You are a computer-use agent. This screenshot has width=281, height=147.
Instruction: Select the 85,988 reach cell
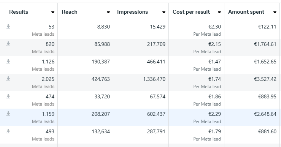point(85,47)
